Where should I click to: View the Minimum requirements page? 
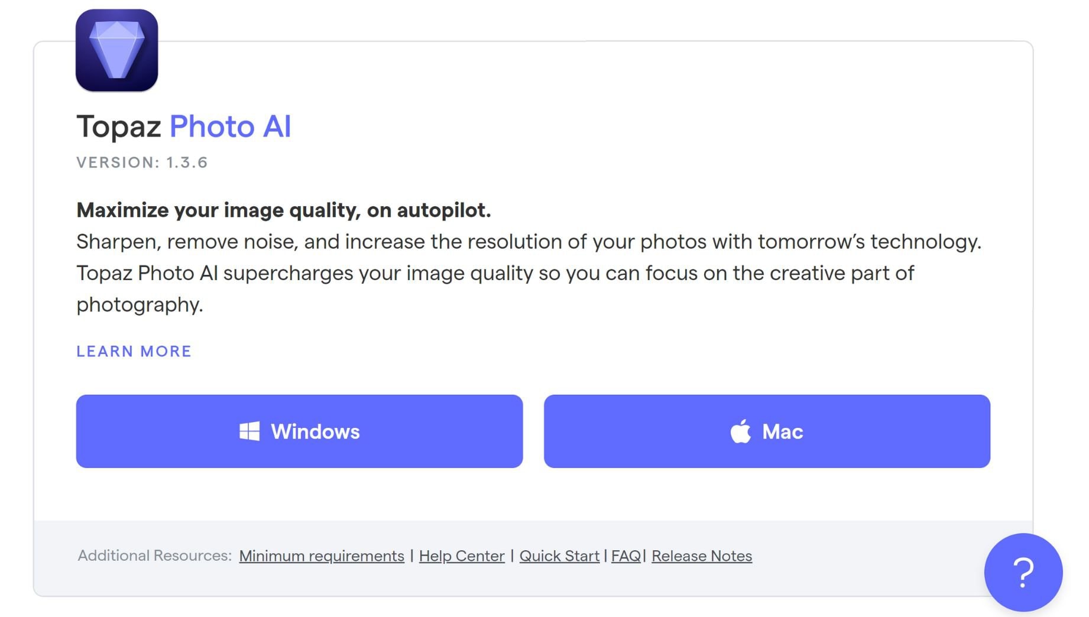(322, 556)
